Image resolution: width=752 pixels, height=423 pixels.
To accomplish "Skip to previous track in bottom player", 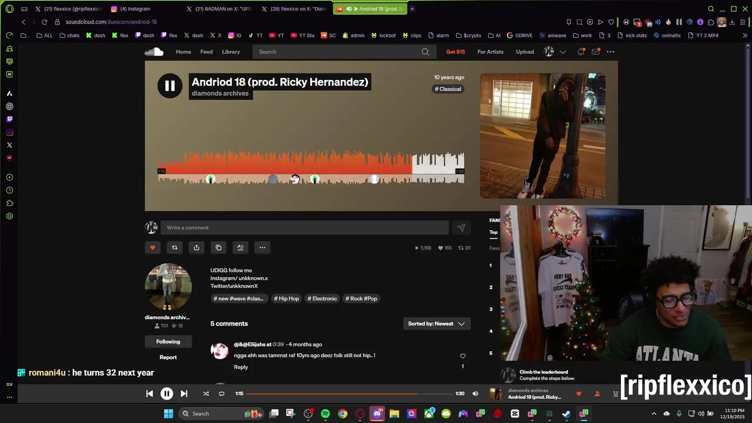I will (149, 394).
